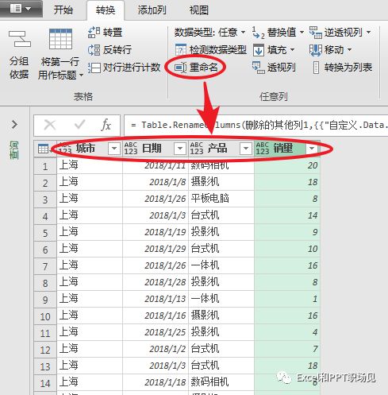388x395 pixels.
Task: Select row number 13 header
Action: click(x=45, y=366)
